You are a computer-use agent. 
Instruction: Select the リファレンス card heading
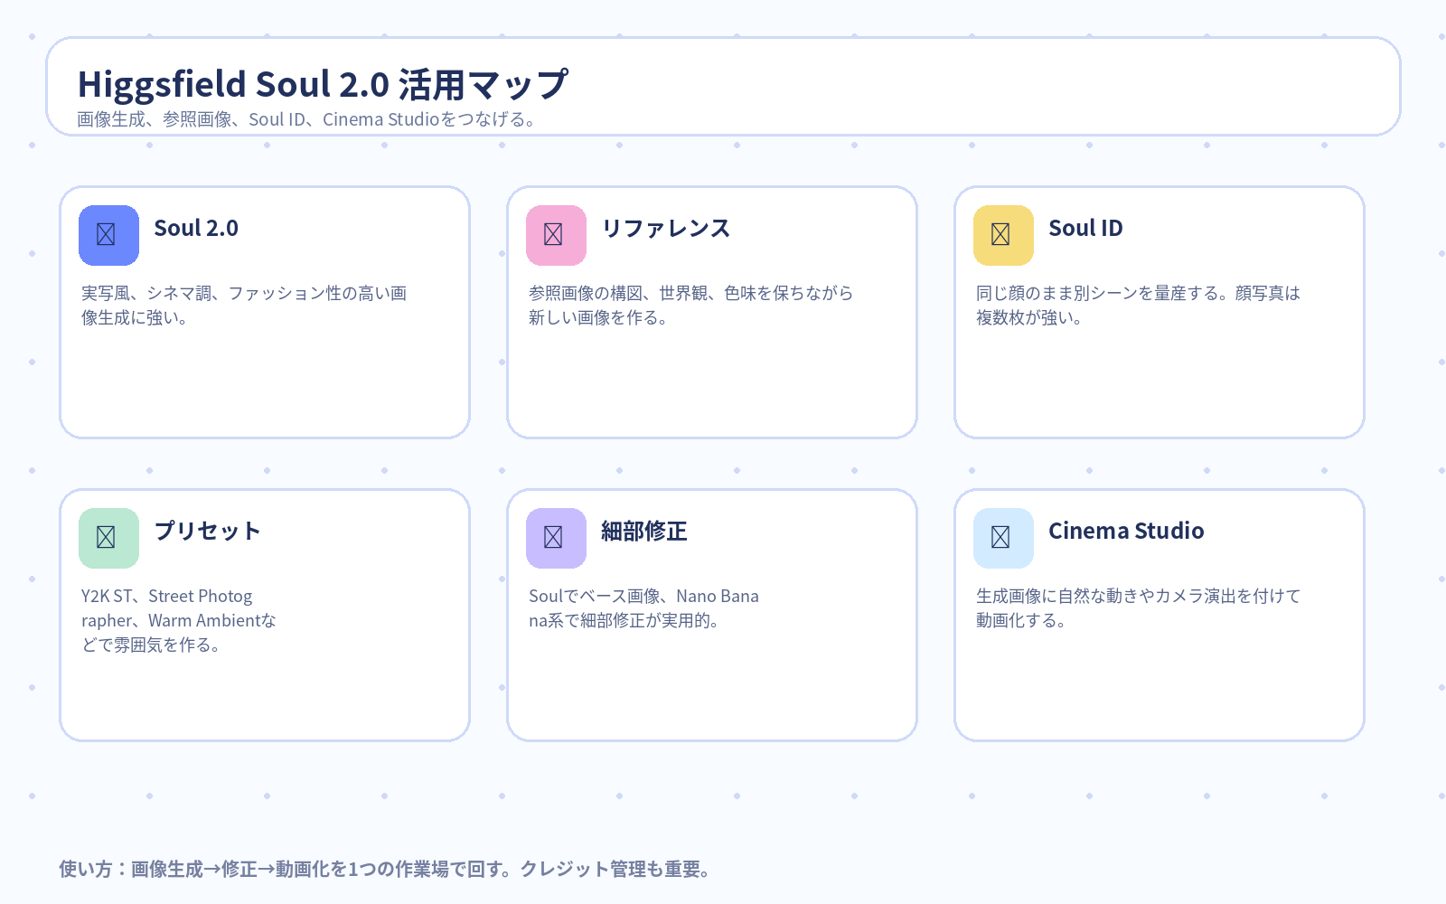(666, 228)
